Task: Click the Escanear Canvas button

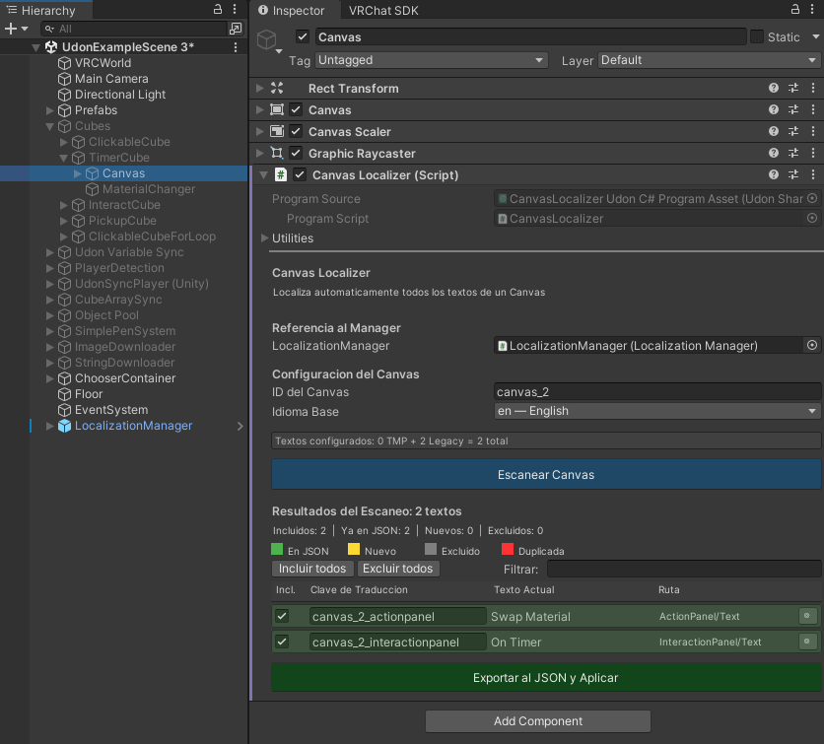Action: (x=545, y=474)
